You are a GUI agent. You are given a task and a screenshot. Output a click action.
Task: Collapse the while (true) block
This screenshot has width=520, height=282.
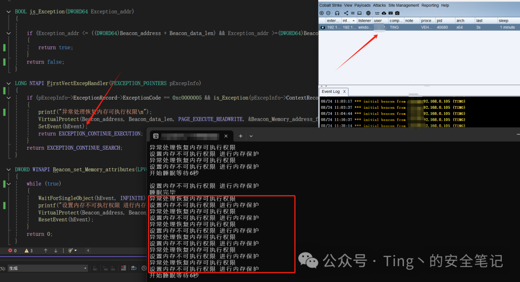pyautogui.click(x=9, y=184)
